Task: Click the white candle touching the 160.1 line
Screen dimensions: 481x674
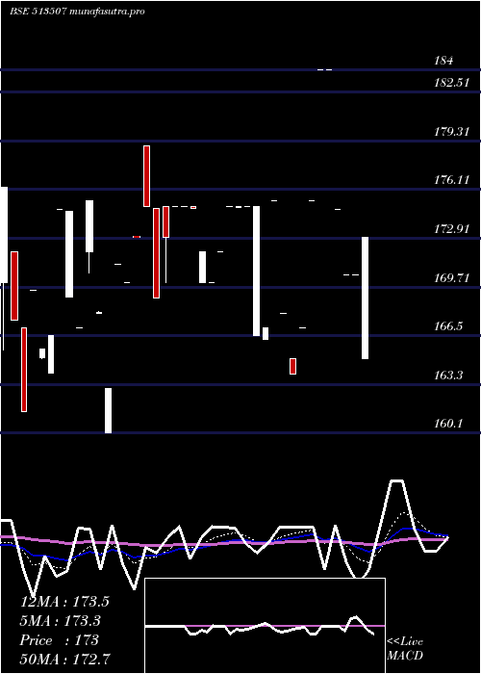Action: click(x=108, y=410)
